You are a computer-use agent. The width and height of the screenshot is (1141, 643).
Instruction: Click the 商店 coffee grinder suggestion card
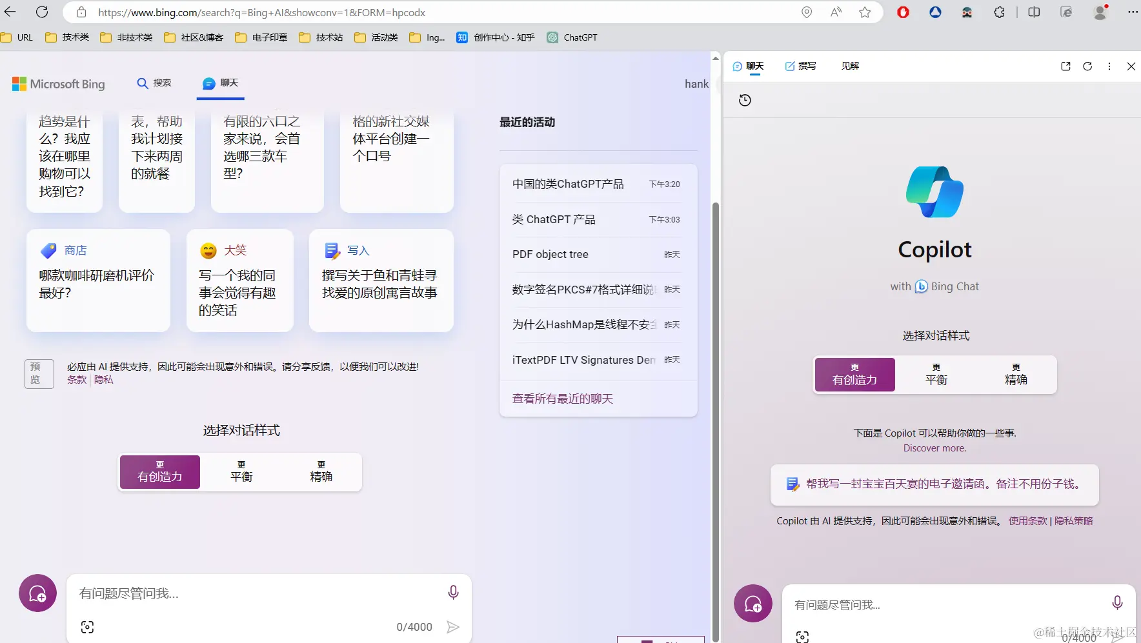[x=98, y=281]
